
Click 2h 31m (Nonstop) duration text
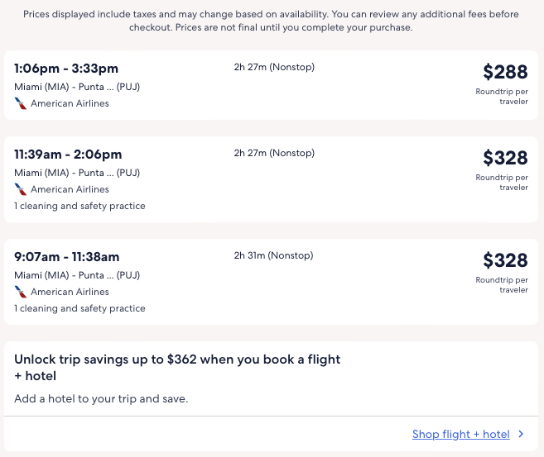pyautogui.click(x=274, y=255)
